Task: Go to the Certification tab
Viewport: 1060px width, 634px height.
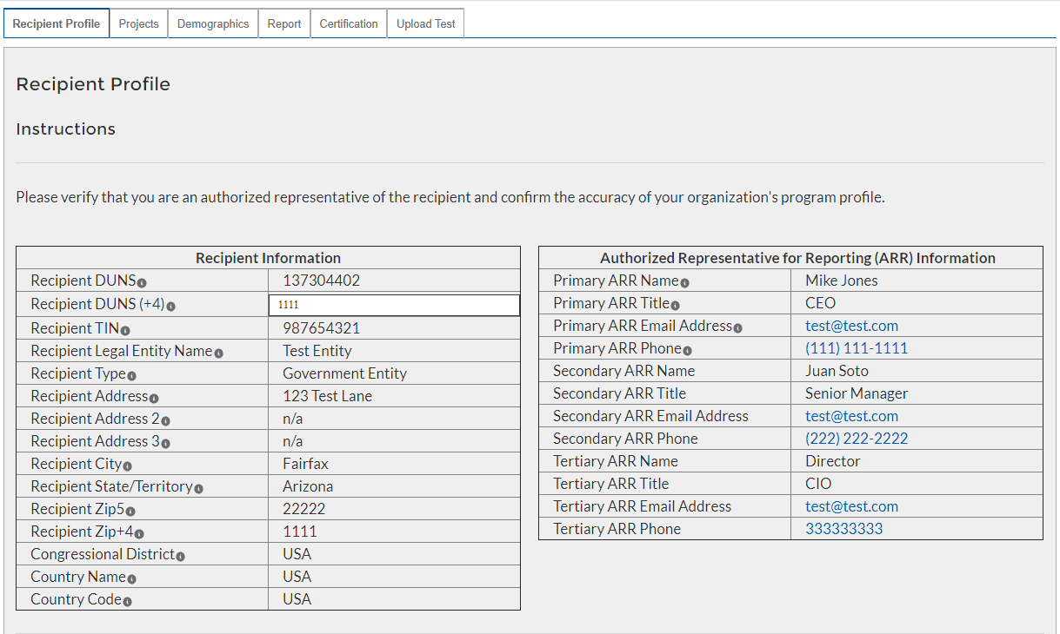Action: pyautogui.click(x=349, y=23)
